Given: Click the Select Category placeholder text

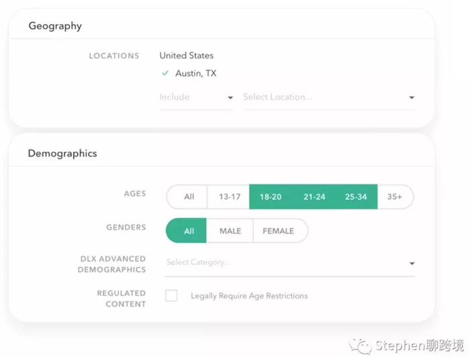Looking at the screenshot, I should click(x=198, y=262).
